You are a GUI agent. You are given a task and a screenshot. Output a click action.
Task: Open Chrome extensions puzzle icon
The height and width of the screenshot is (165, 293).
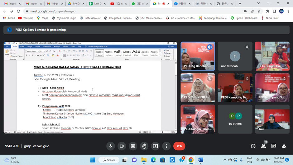click(267, 11)
